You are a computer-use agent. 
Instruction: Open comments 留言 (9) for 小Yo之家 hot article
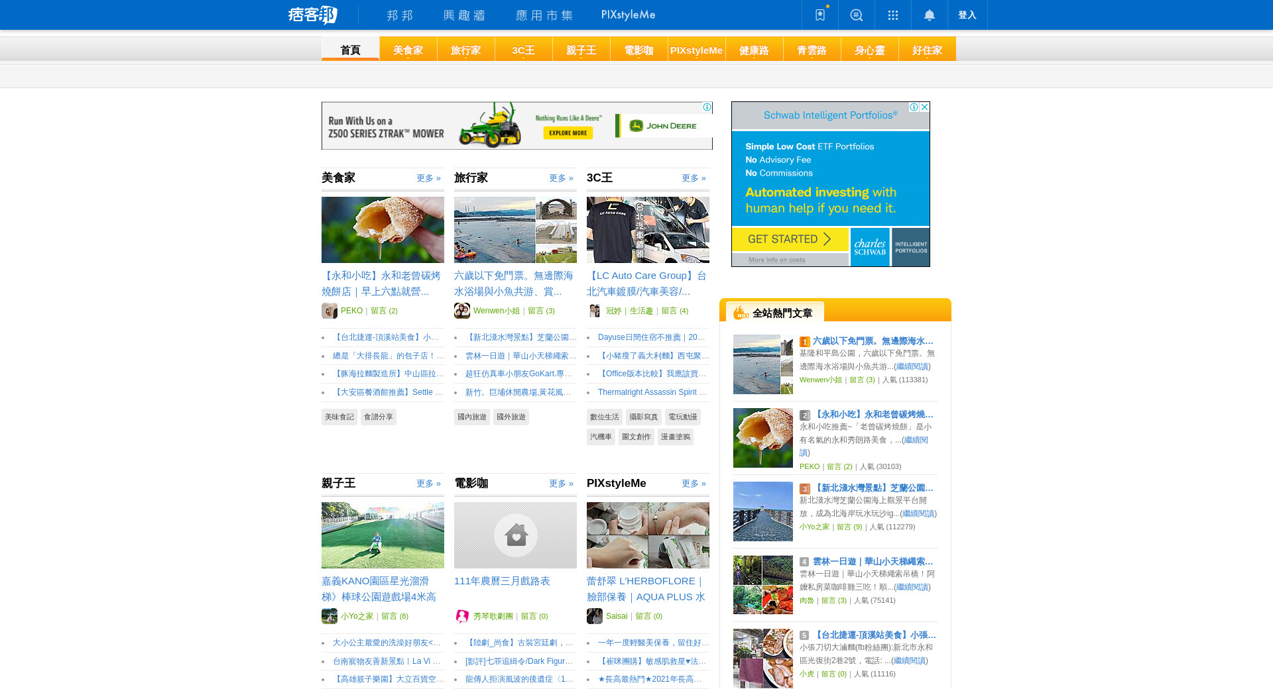click(849, 527)
